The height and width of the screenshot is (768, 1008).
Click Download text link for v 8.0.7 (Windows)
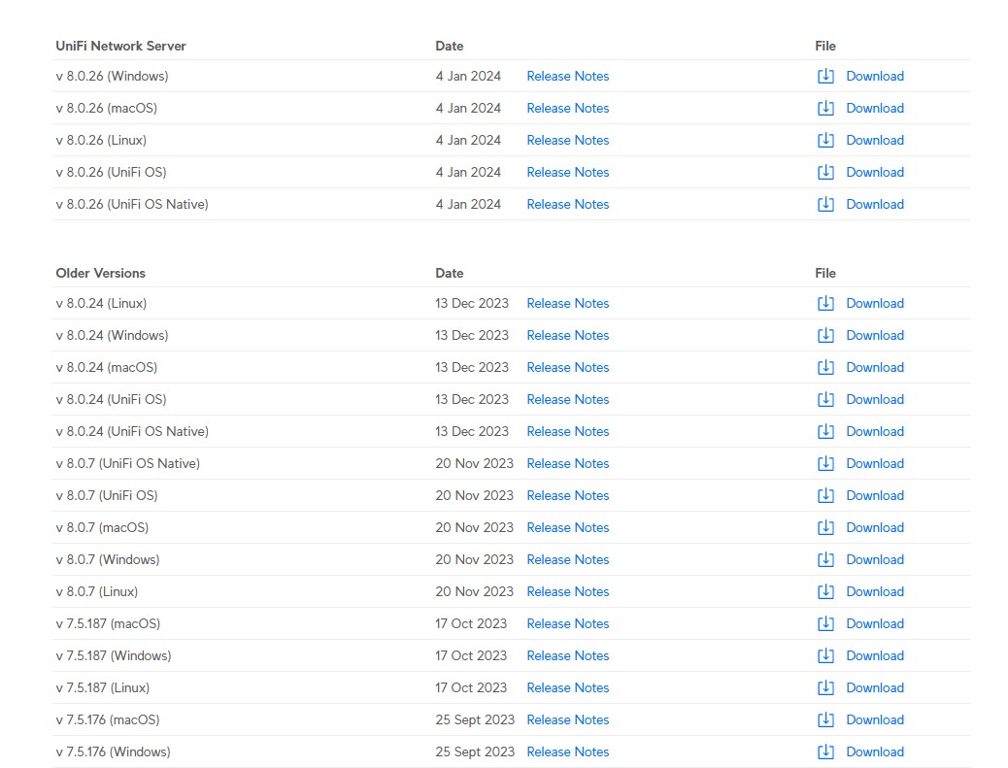pyautogui.click(x=875, y=560)
